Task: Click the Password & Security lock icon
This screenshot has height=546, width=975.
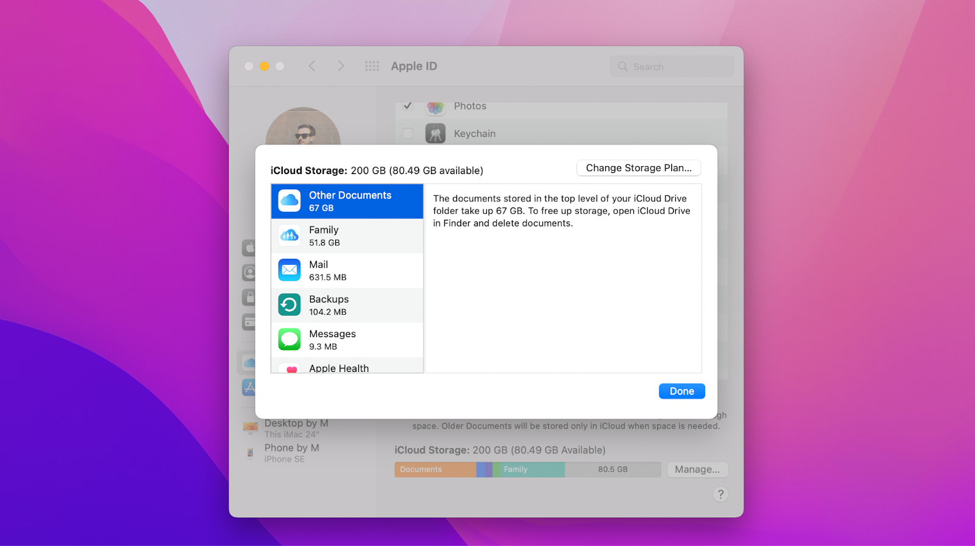Action: click(249, 297)
